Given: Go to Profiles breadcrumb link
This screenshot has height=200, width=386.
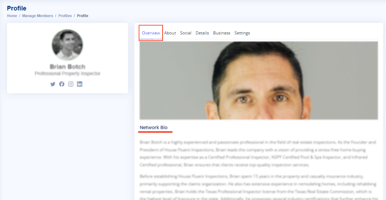Looking at the screenshot, I should pyautogui.click(x=65, y=16).
